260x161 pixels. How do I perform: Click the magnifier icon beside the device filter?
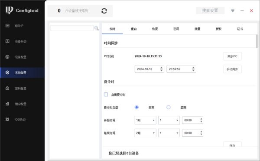click(x=96, y=28)
